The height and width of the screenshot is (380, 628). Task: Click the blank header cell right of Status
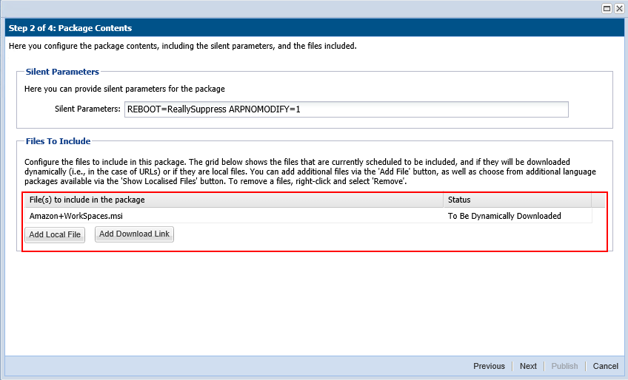(598, 200)
